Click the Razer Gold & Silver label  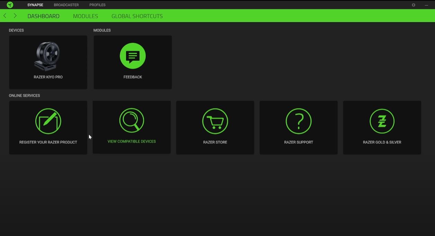tap(382, 142)
